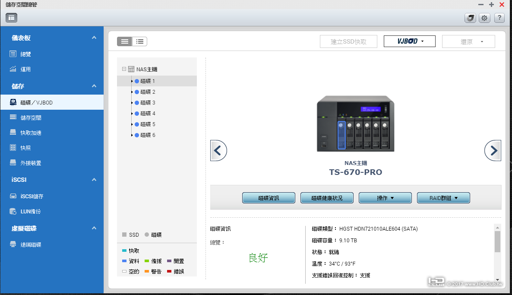The image size is (512, 295).
Task: Click the 磁碟健康狀況 button
Action: [x=327, y=198]
